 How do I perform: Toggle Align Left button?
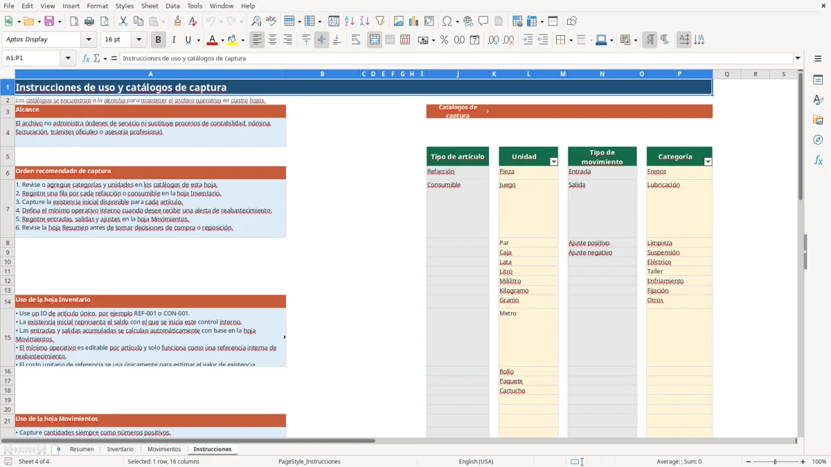click(x=257, y=40)
